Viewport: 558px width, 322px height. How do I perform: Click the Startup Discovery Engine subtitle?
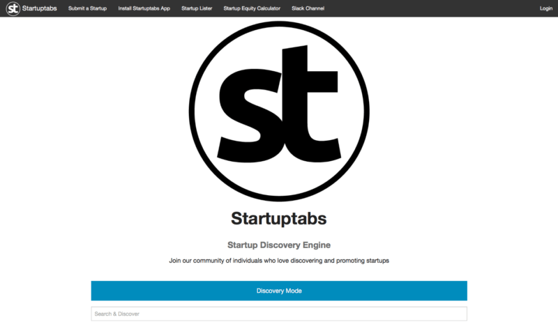coord(279,245)
